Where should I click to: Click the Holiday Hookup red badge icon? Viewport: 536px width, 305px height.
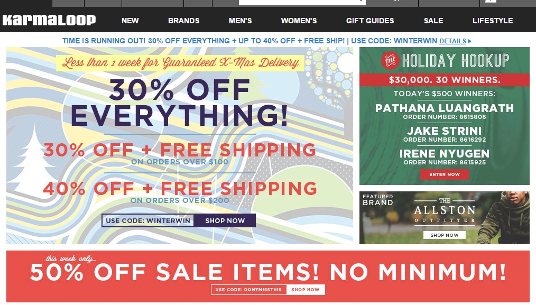[x=390, y=60]
